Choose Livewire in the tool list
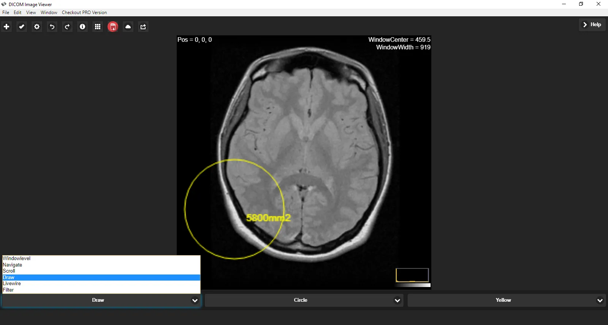 point(12,284)
